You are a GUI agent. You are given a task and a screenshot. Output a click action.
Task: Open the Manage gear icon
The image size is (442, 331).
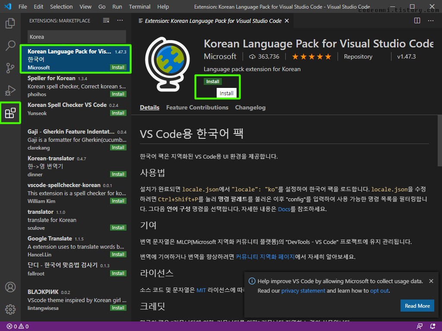coord(10,309)
